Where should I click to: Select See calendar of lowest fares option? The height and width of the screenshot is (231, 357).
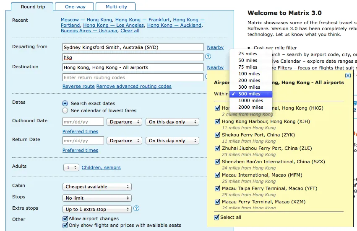65,110
